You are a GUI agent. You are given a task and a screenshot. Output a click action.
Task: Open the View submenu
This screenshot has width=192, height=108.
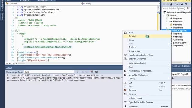coord(147,43)
